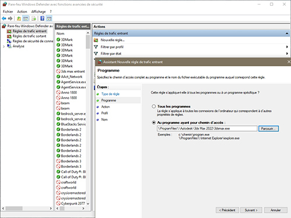The height and width of the screenshot is (218, 291).
Task: Click the right arrow of the tree pane scrollbar
Action: click(x=51, y=208)
